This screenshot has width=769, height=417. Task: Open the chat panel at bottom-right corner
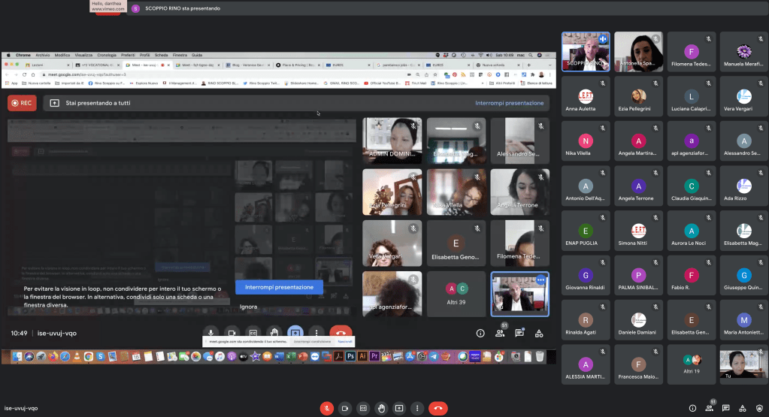726,408
